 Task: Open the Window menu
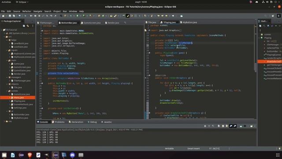[73, 11]
